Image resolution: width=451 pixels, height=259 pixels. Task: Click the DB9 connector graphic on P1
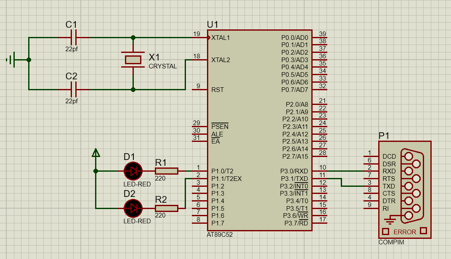[411, 186]
